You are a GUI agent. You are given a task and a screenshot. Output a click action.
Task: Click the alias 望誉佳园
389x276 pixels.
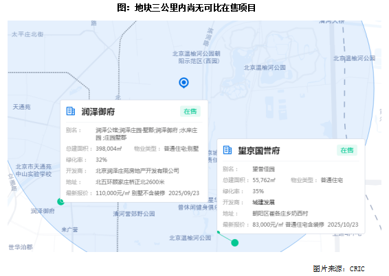click(x=263, y=169)
